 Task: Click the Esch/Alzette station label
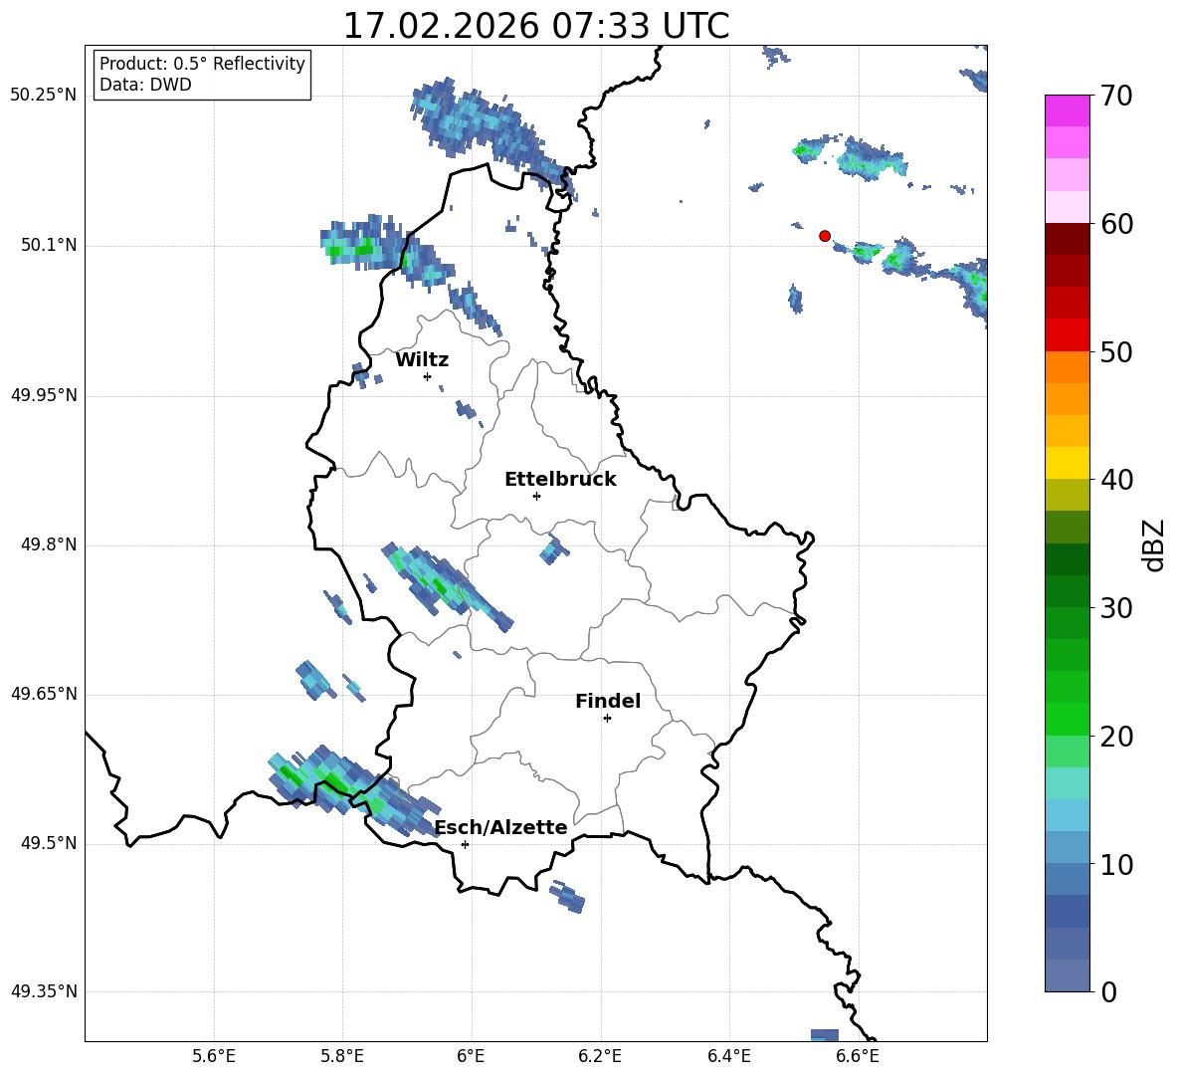[500, 828]
